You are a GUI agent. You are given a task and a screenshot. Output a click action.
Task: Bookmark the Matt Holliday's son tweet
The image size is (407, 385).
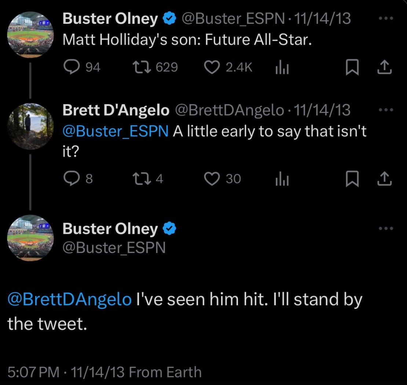click(352, 67)
